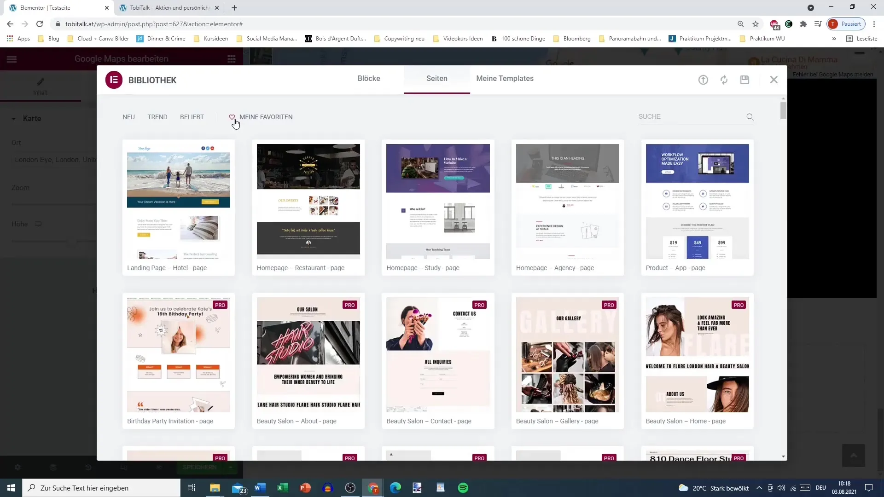This screenshot has width=884, height=497.
Task: Open the Chrome extensions puzzle icon
Action: pos(803,24)
